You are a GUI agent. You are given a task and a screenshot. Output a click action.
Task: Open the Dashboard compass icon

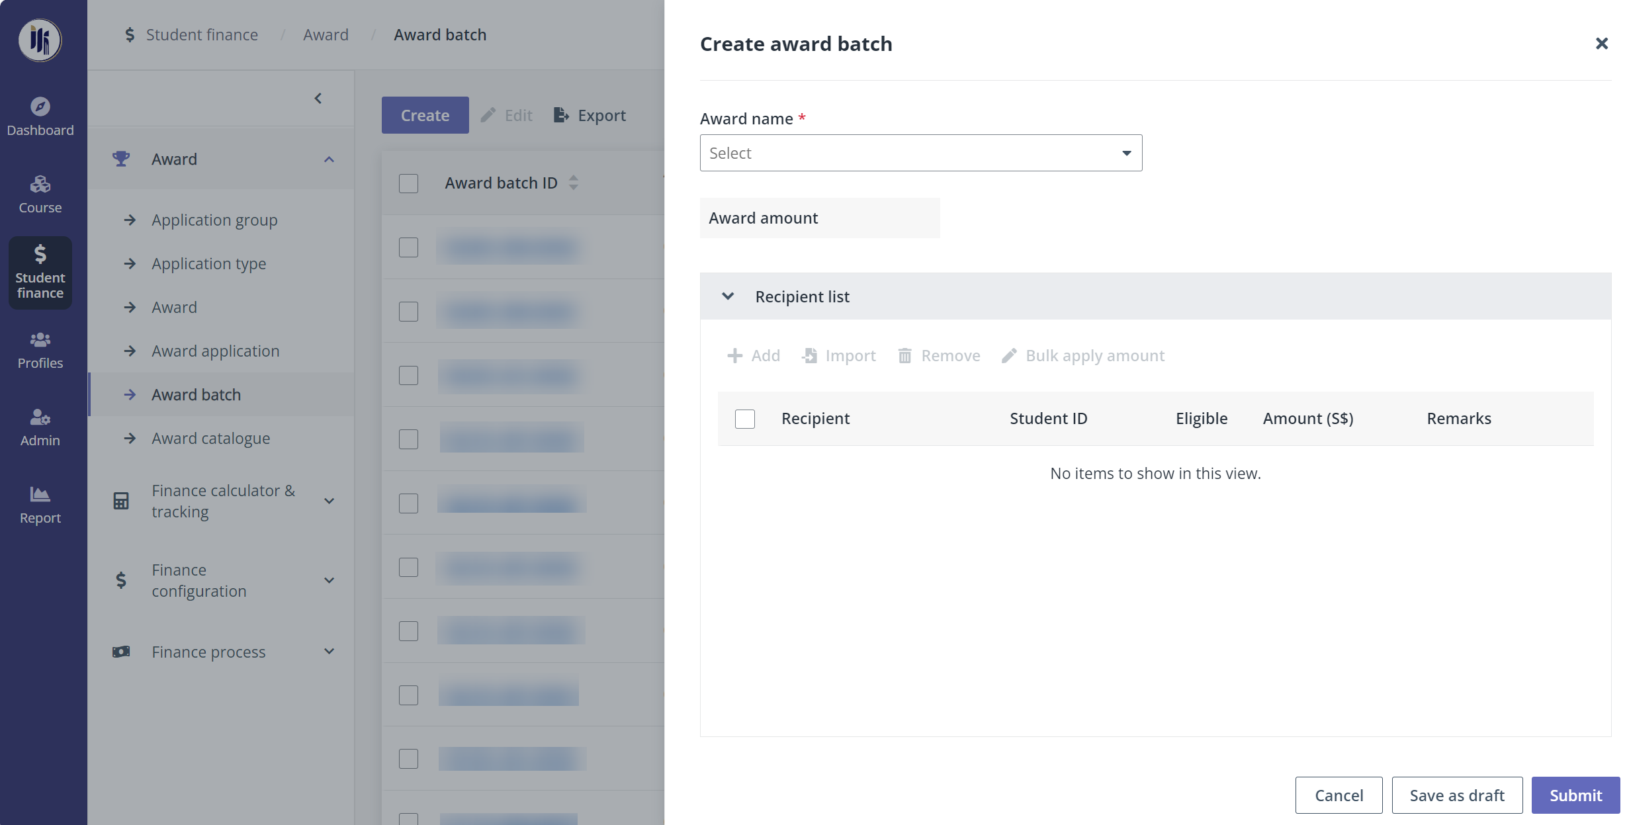tap(40, 107)
